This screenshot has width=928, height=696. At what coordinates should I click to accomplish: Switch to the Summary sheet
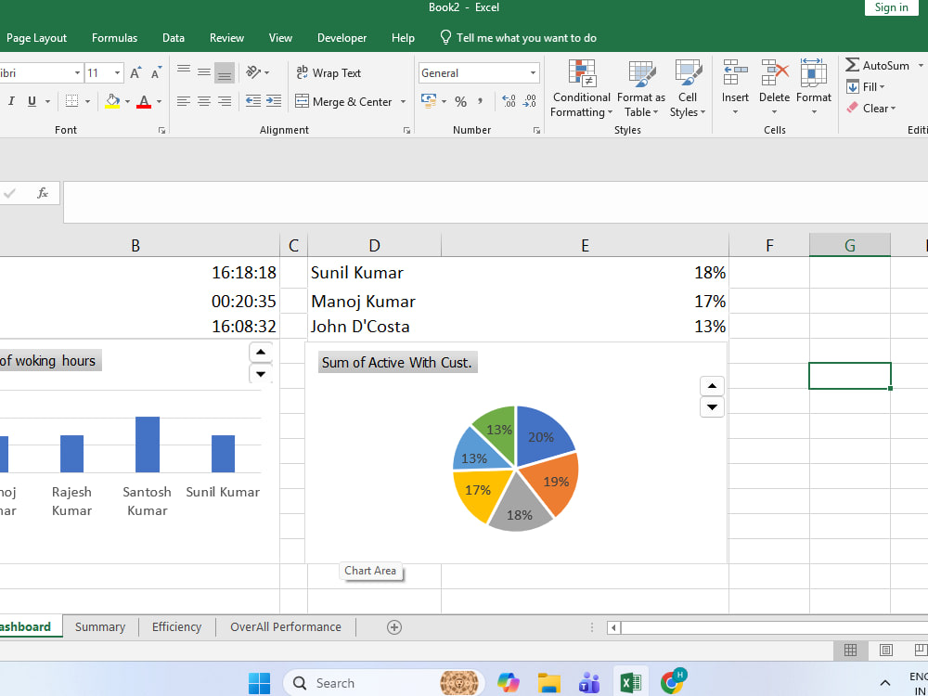tap(100, 627)
